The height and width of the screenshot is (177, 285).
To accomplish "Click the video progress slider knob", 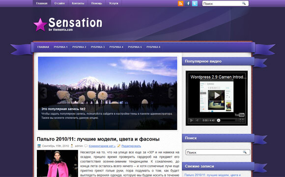I will click(x=219, y=120).
